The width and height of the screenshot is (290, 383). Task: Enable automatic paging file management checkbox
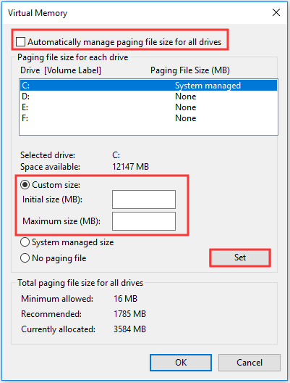(20, 41)
